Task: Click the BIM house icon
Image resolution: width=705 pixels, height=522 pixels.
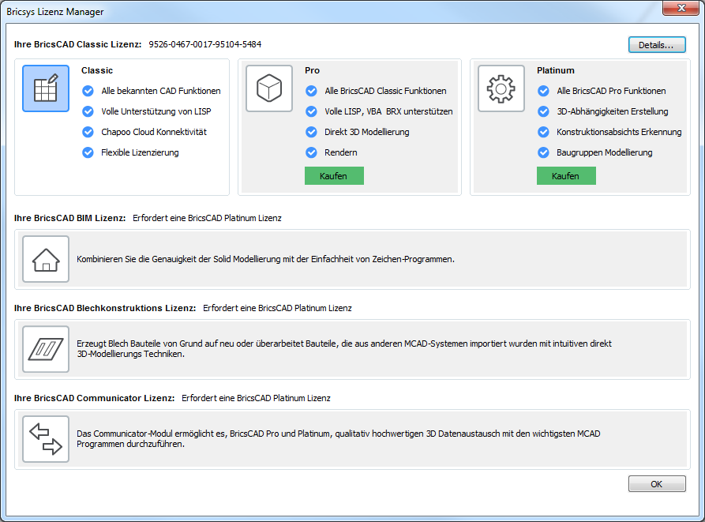Action: [x=46, y=259]
